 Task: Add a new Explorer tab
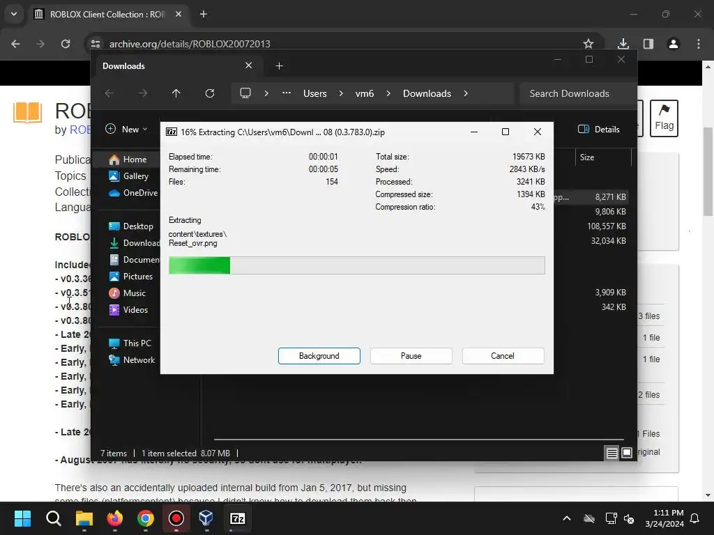coord(279,66)
